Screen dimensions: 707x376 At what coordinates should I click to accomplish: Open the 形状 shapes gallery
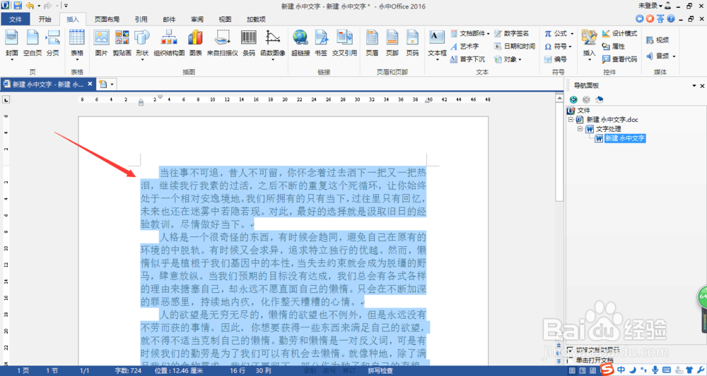pos(142,44)
